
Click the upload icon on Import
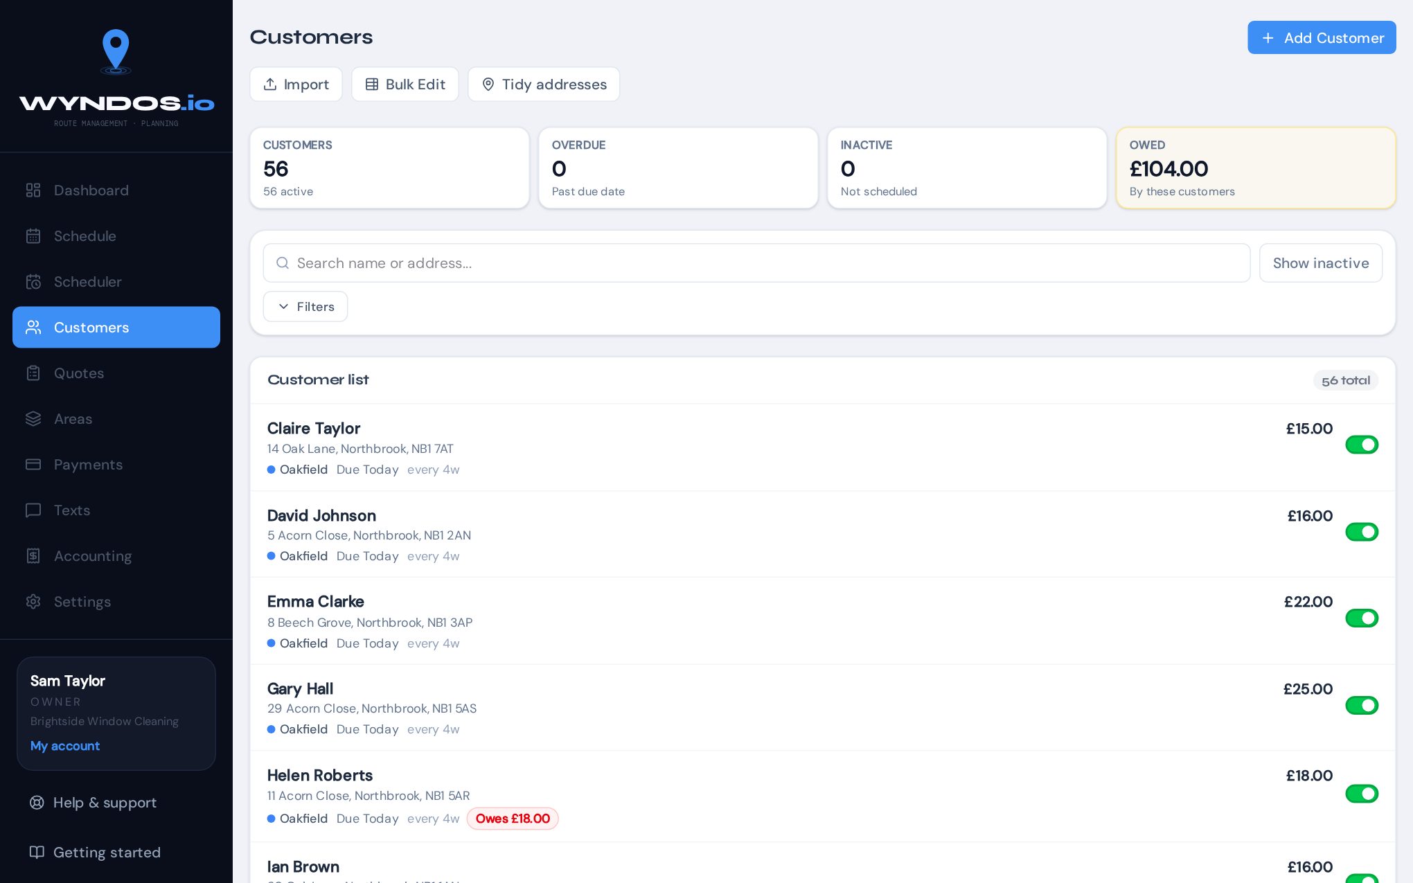[270, 84]
